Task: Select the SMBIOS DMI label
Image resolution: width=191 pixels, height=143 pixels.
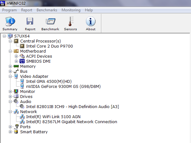Action: (x=38, y=61)
